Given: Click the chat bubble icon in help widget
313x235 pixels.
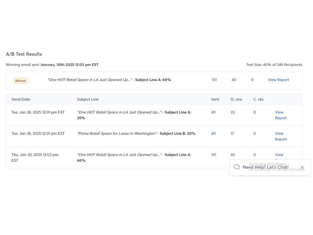Looking at the screenshot, I should (x=237, y=167).
